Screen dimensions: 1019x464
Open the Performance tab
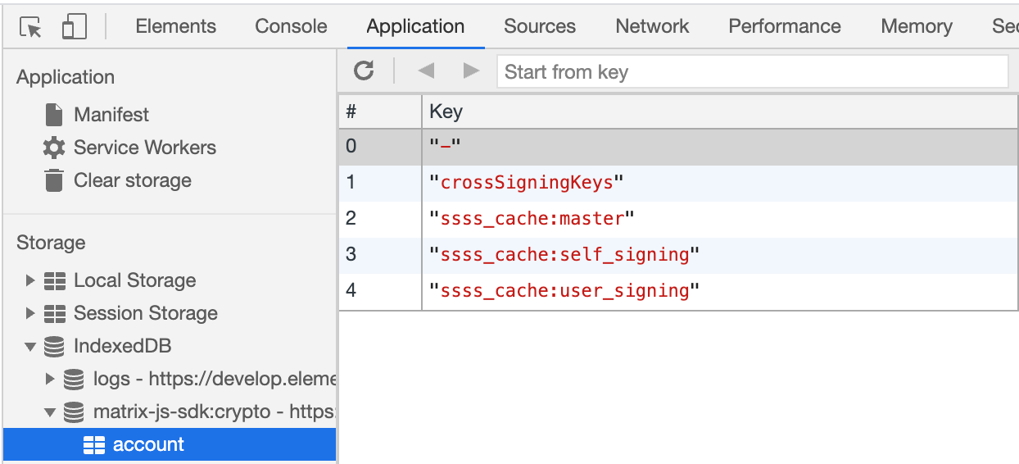(x=785, y=26)
